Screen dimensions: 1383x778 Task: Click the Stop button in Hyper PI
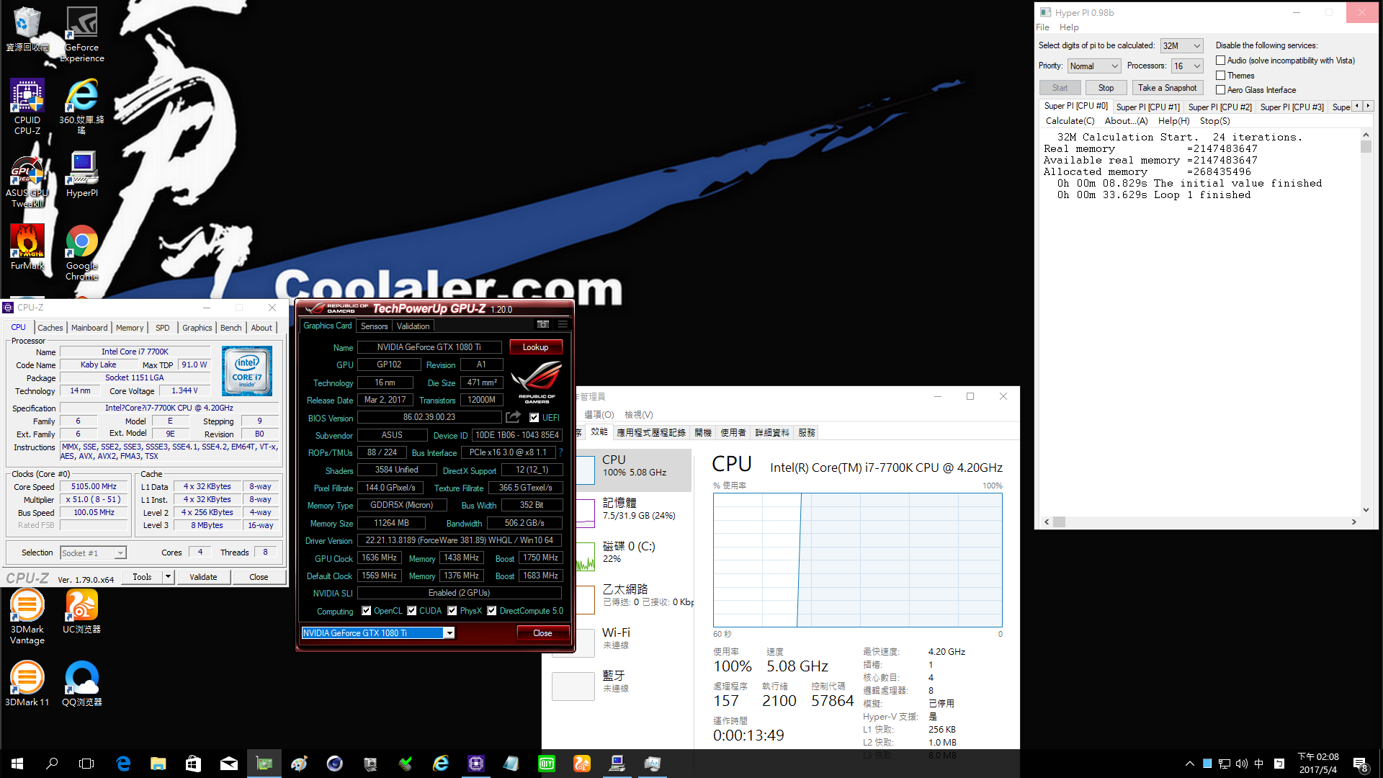click(1106, 88)
